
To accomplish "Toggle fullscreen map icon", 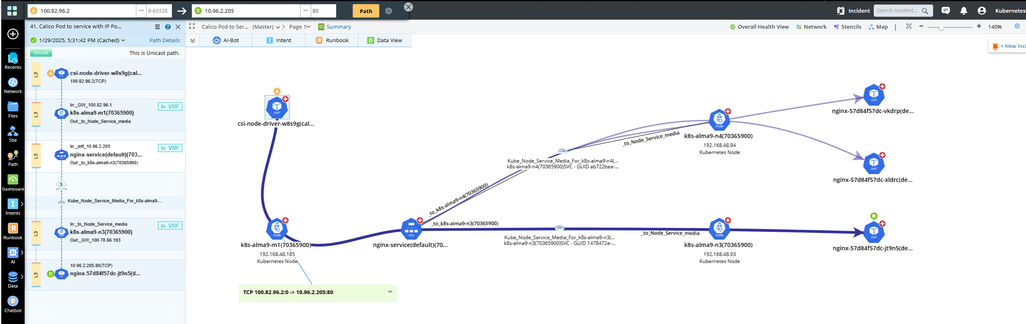I will (x=192, y=26).
